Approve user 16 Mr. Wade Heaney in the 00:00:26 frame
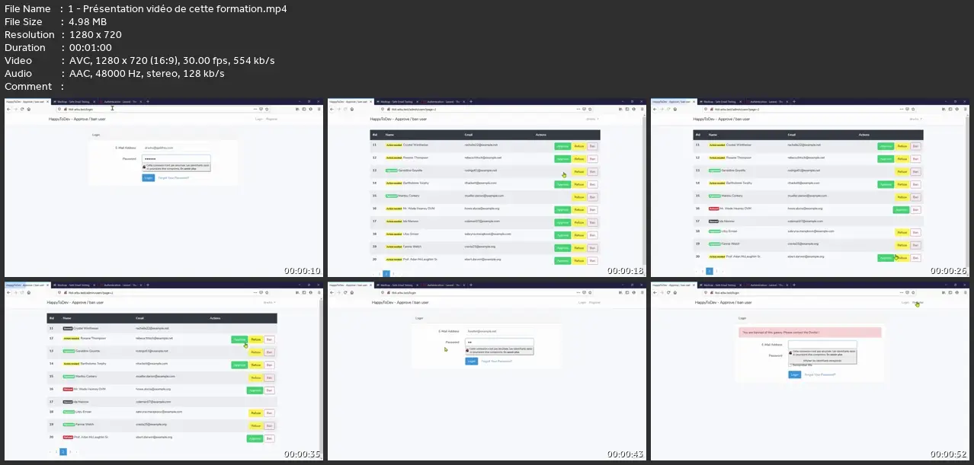This screenshot has height=465, width=974. 901,209
